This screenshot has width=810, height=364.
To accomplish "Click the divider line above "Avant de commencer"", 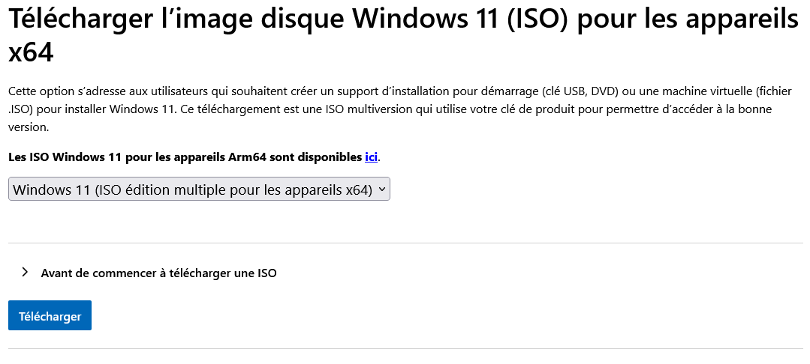I will click(x=405, y=243).
